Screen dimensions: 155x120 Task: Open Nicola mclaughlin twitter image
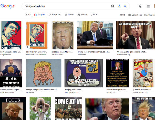117,73
